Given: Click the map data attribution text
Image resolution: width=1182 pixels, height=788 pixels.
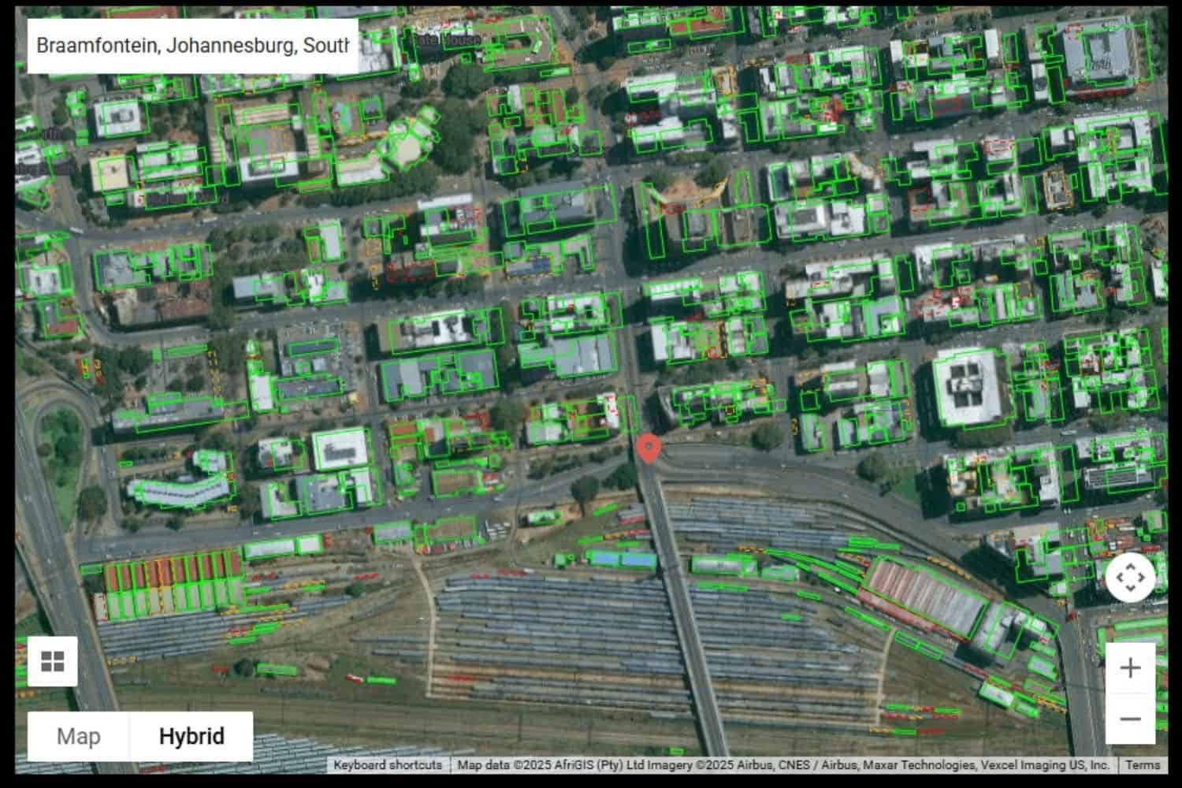Looking at the screenshot, I should click(783, 765).
